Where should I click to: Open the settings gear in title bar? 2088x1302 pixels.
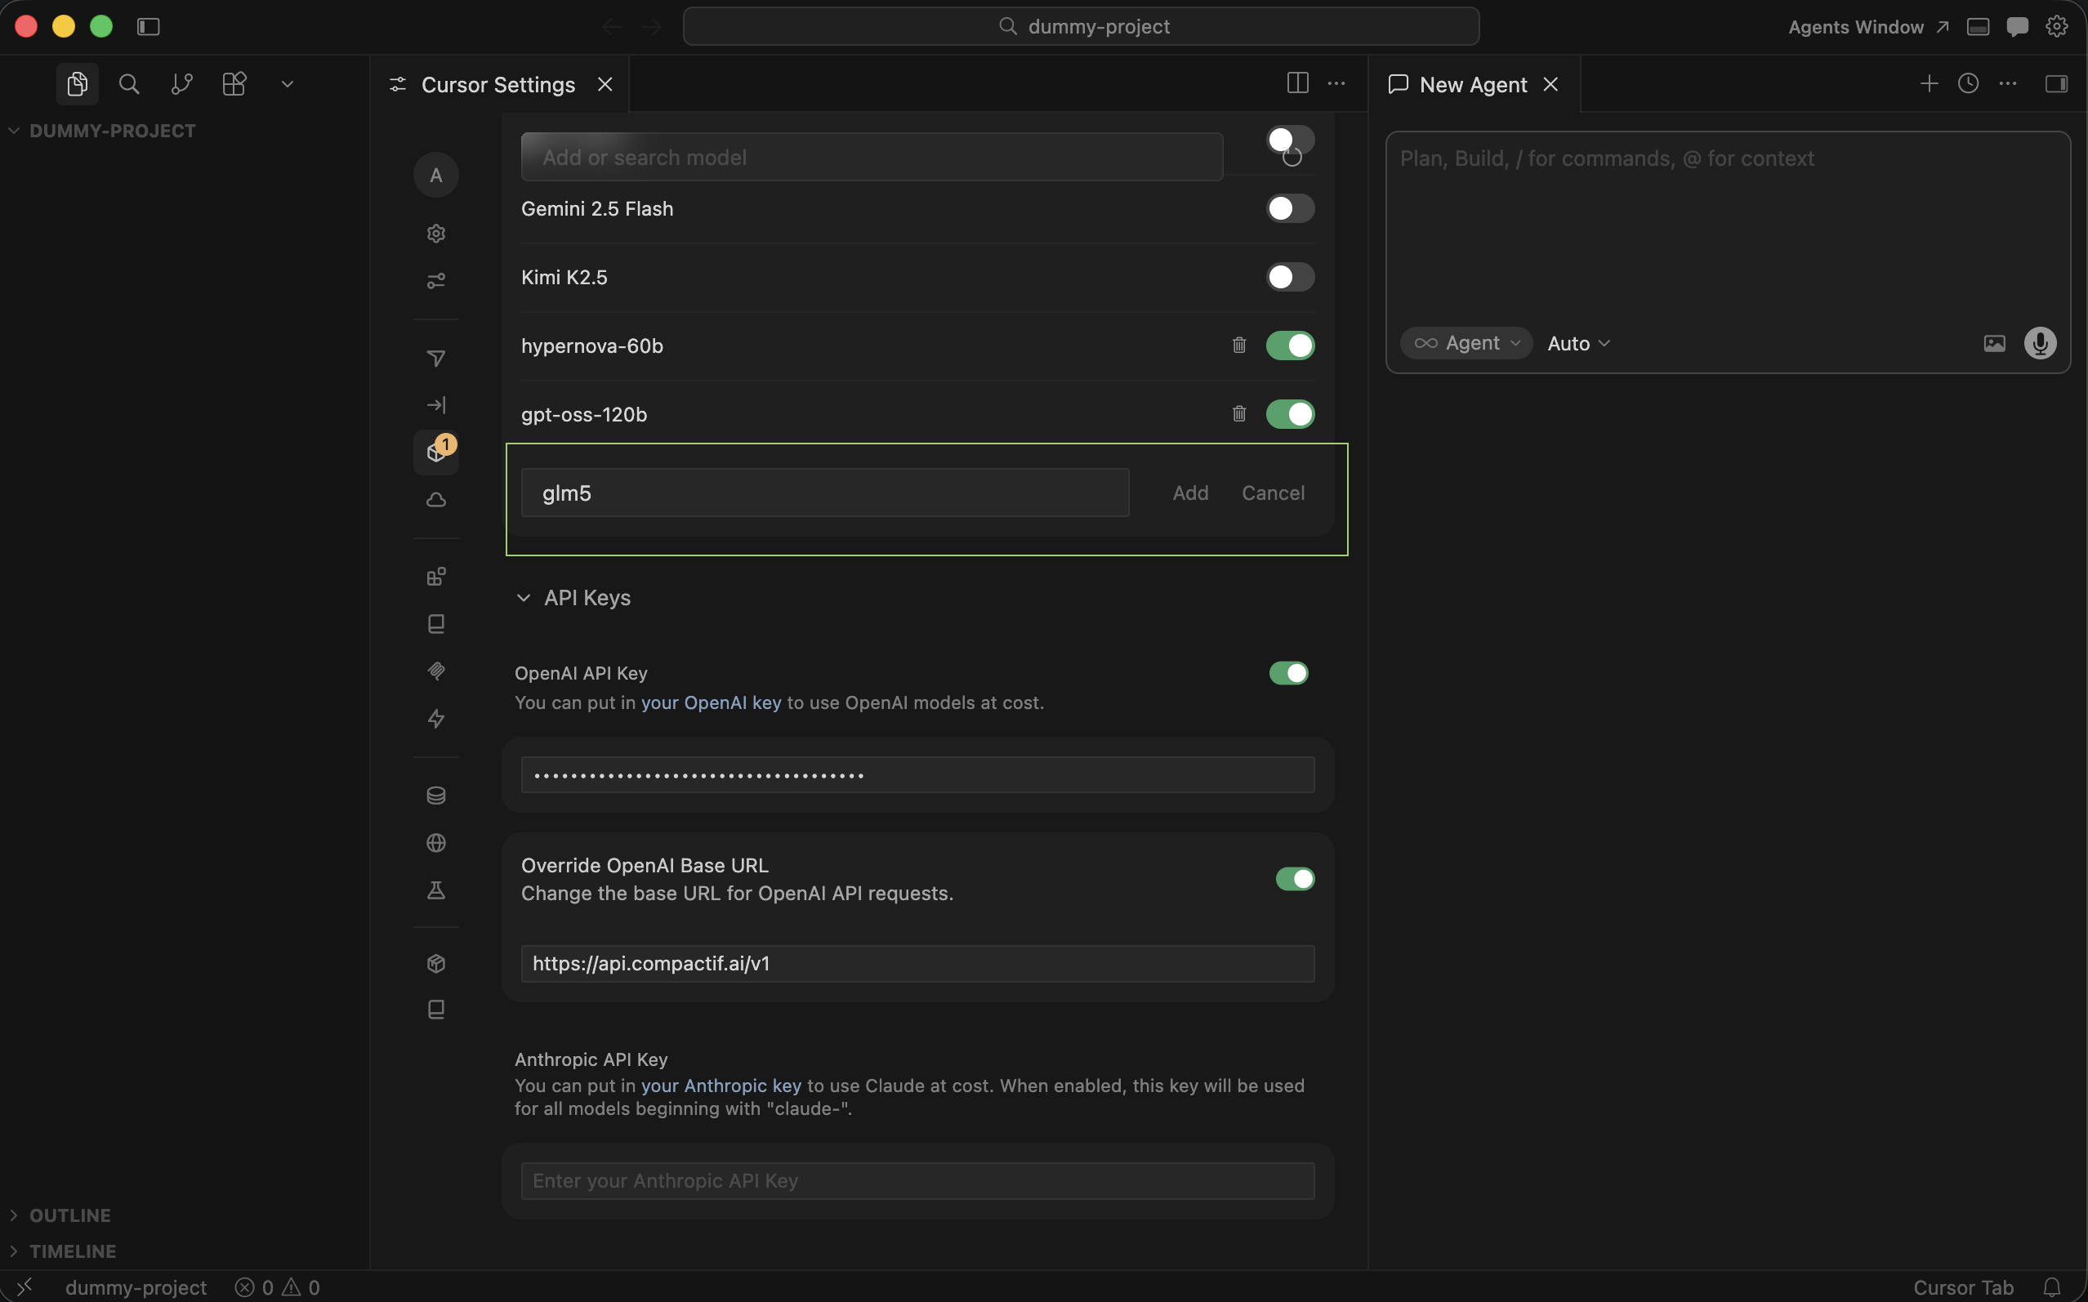[2056, 27]
